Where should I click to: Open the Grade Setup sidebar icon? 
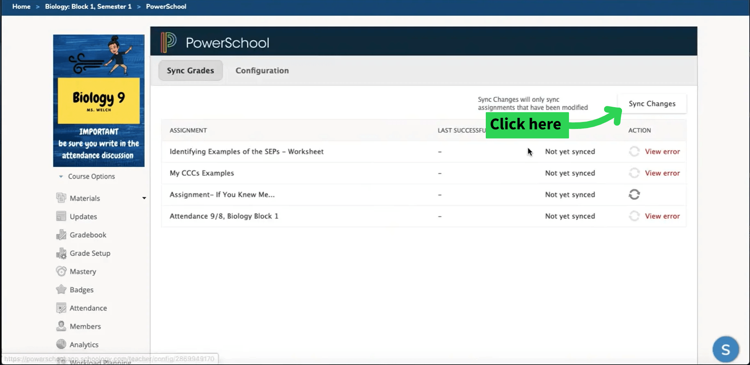point(61,253)
